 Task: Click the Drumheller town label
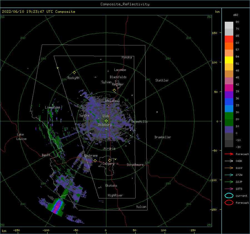coord(163,137)
